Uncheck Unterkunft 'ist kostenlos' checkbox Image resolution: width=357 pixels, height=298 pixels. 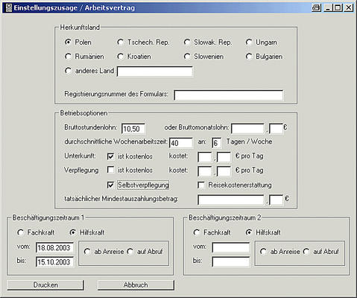pyautogui.click(x=110, y=156)
